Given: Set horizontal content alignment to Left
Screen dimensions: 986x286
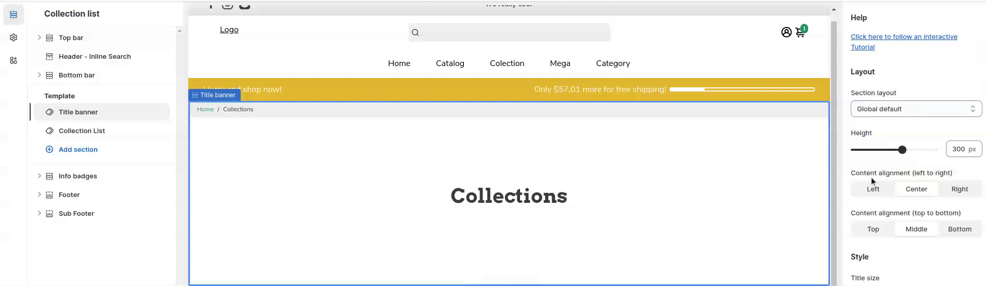Looking at the screenshot, I should (x=873, y=189).
